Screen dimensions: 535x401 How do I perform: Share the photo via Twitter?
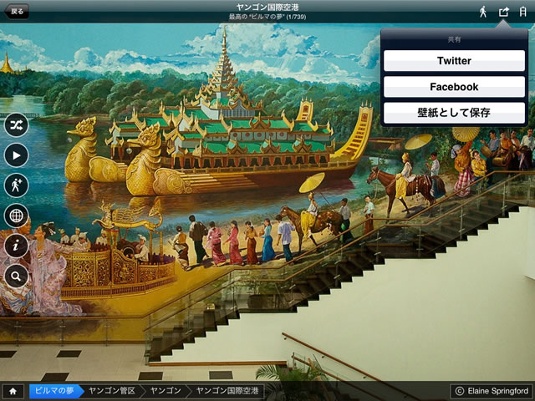coord(454,61)
